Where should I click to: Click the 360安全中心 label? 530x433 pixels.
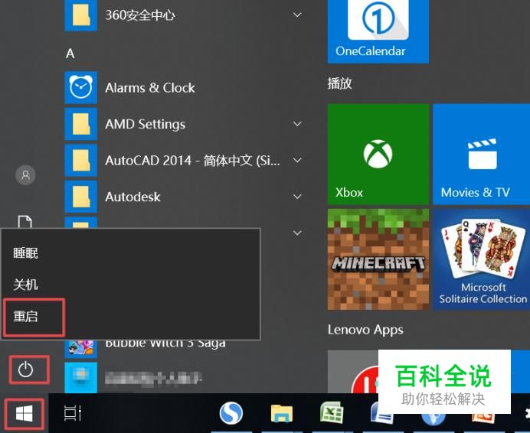140,15
